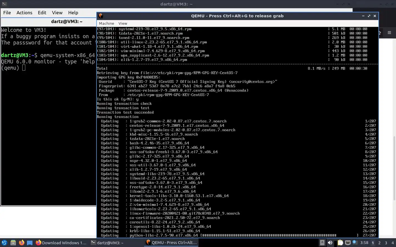Launch Firefox from the taskbar quick launcher
This screenshot has width=396, height=247.
pyautogui.click(x=21, y=243)
